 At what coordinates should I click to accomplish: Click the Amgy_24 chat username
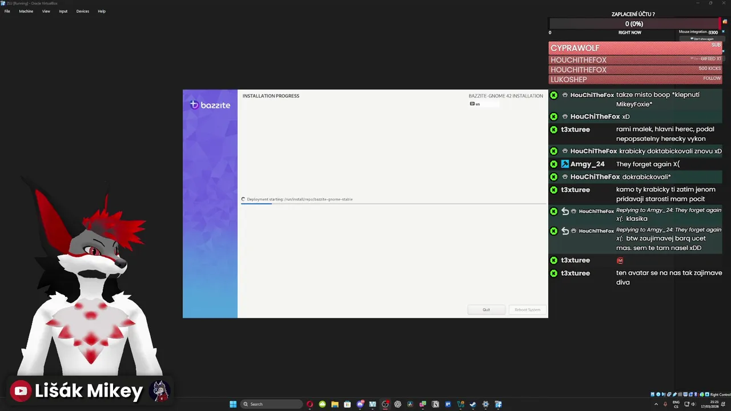click(587, 164)
